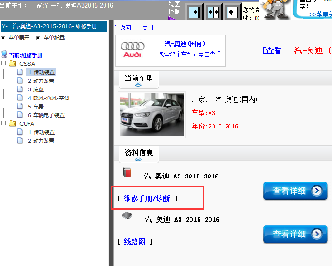The height and width of the screenshot is (266, 332).
Task: Click the right-arrow view control button
Action: (x=194, y=12)
